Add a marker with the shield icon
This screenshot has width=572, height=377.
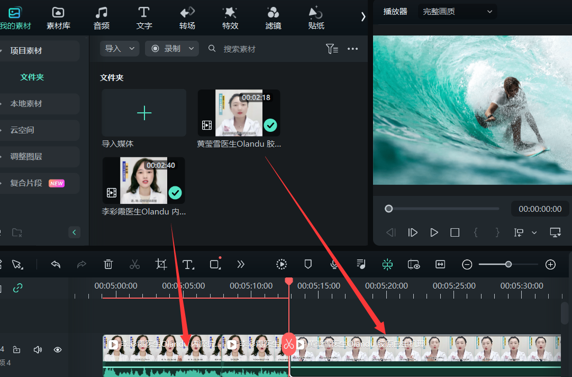(x=308, y=264)
